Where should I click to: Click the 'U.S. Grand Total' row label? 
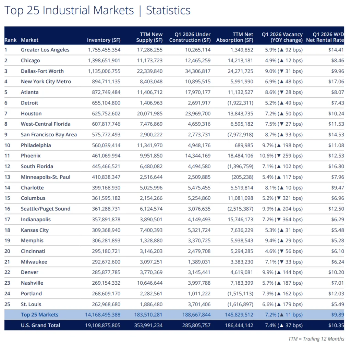tap(40, 325)
